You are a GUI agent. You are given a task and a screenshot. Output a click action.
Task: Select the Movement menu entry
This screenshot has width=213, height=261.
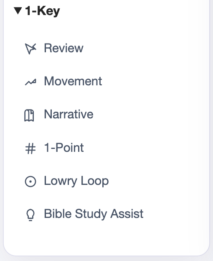[73, 81]
